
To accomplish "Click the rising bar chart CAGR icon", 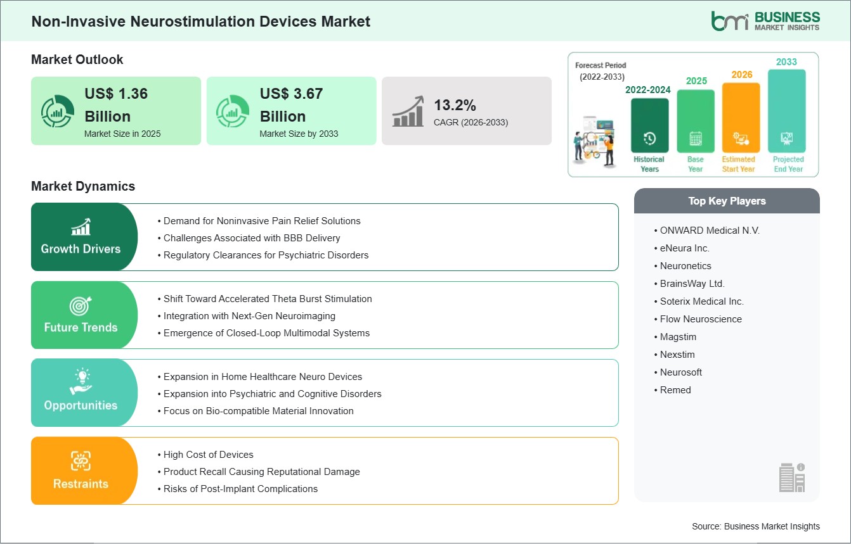I will coord(408,111).
